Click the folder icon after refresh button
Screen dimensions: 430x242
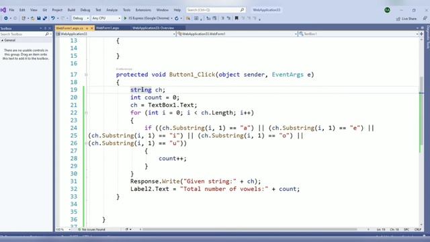pos(188,18)
